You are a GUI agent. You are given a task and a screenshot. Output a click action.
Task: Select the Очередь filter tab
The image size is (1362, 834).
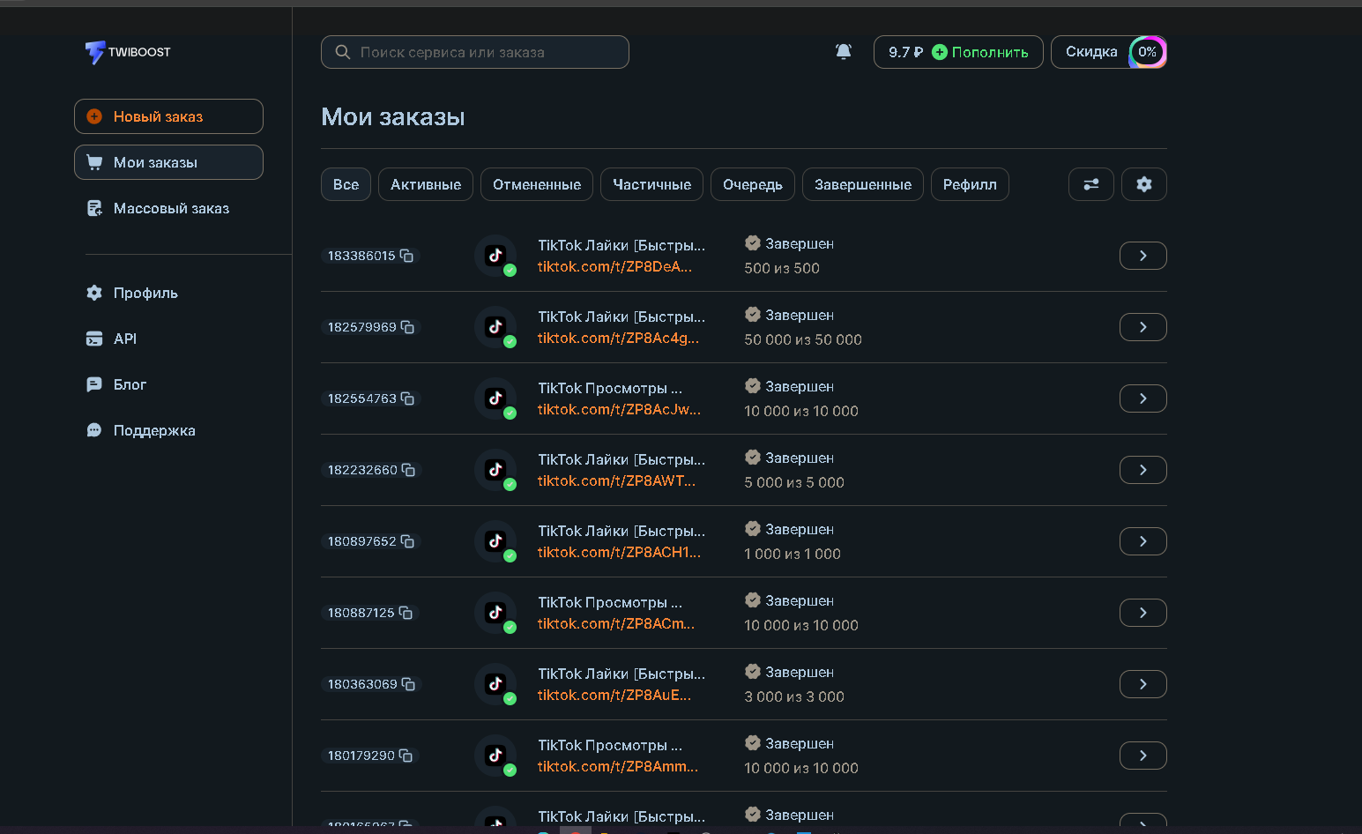coord(753,184)
